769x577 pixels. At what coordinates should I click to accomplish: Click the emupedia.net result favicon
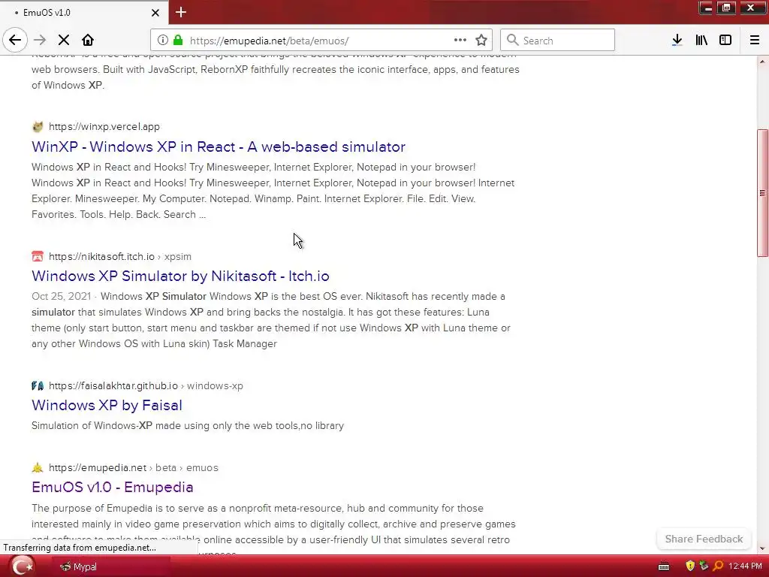(x=38, y=467)
